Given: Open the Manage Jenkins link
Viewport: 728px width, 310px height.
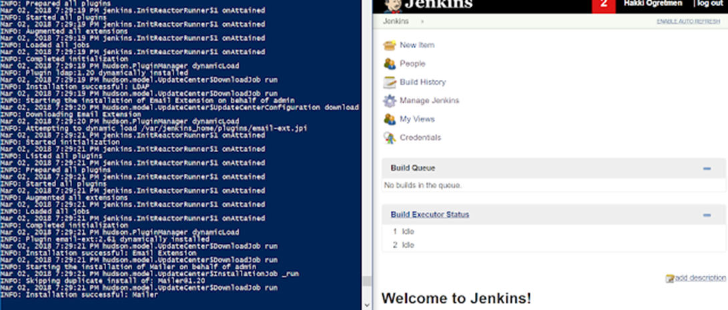Looking at the screenshot, I should point(430,100).
